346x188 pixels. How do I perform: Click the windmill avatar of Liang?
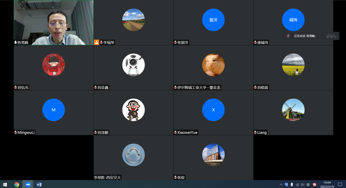point(293,110)
